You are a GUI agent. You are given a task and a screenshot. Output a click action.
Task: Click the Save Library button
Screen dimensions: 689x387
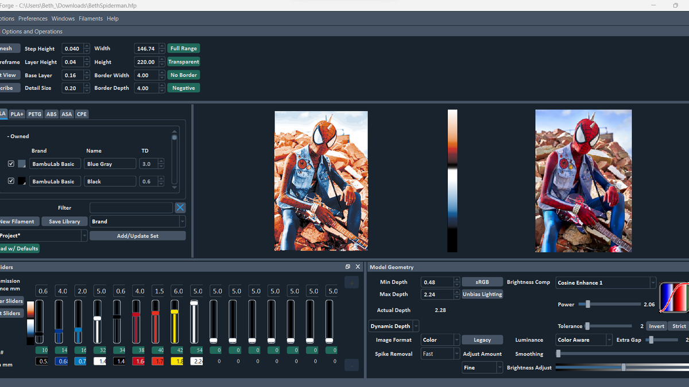coord(64,221)
